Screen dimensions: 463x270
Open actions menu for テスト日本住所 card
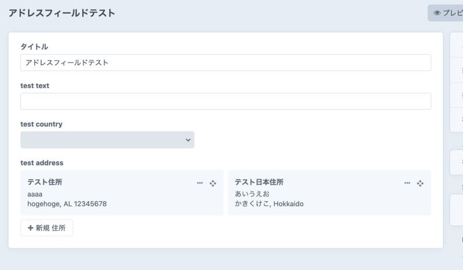407,183
